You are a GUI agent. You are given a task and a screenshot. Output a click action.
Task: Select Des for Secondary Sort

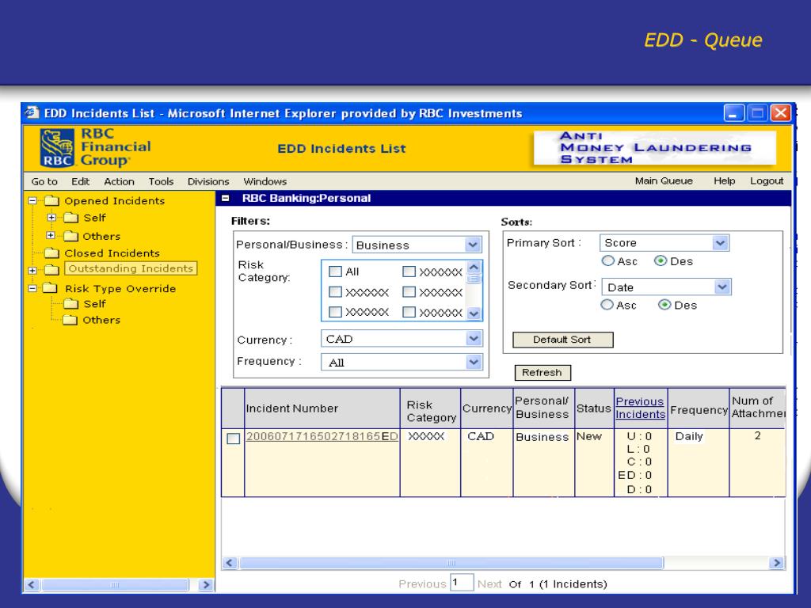(664, 305)
